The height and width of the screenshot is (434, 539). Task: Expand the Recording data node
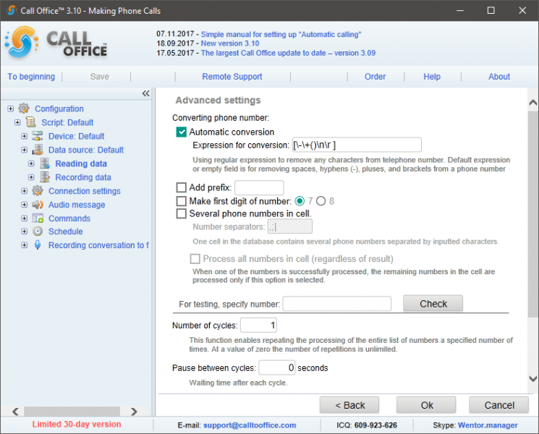(x=31, y=177)
